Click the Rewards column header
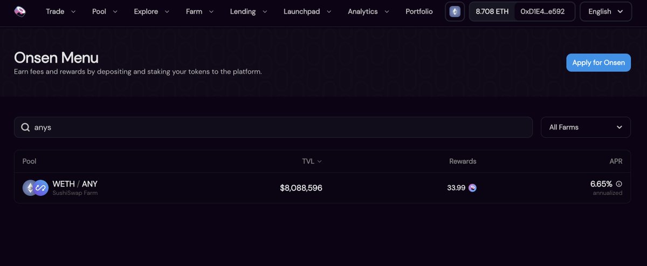The height and width of the screenshot is (266, 647). click(463, 161)
